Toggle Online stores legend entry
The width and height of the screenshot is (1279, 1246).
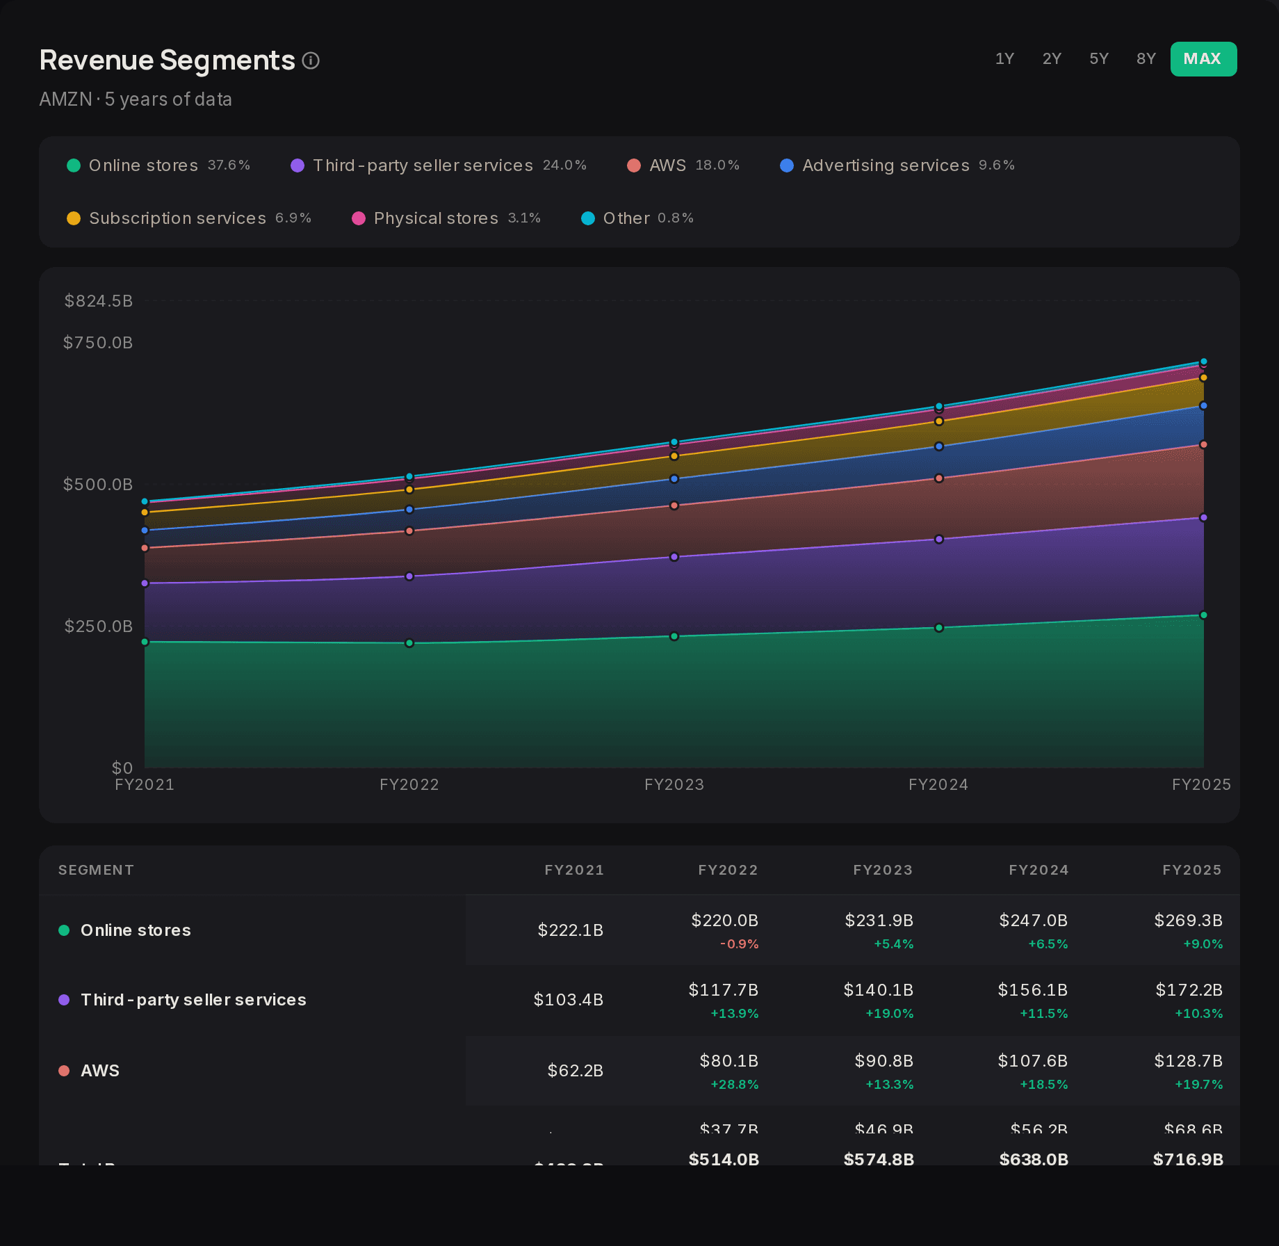pos(158,165)
